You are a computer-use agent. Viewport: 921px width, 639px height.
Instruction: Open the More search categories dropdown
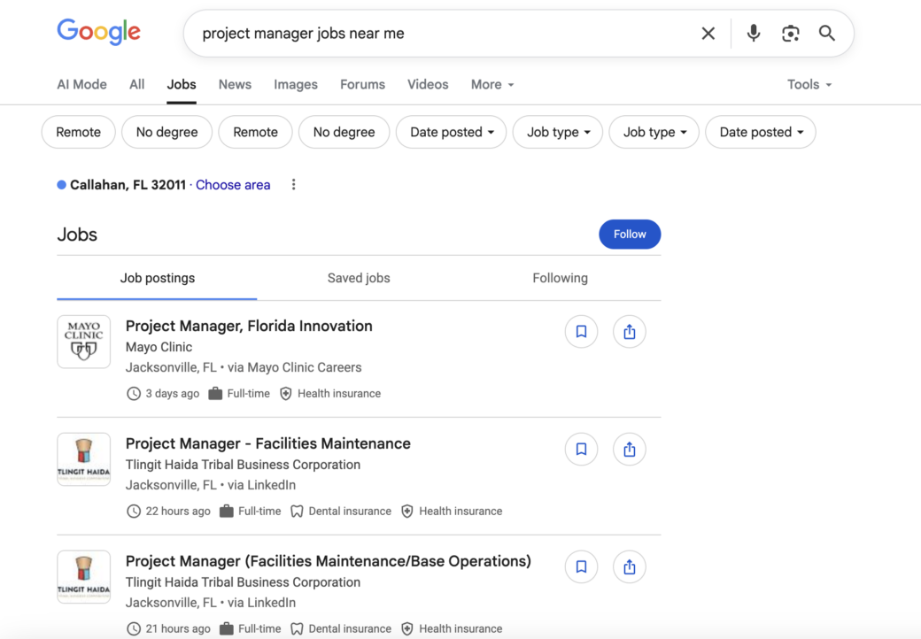point(492,84)
